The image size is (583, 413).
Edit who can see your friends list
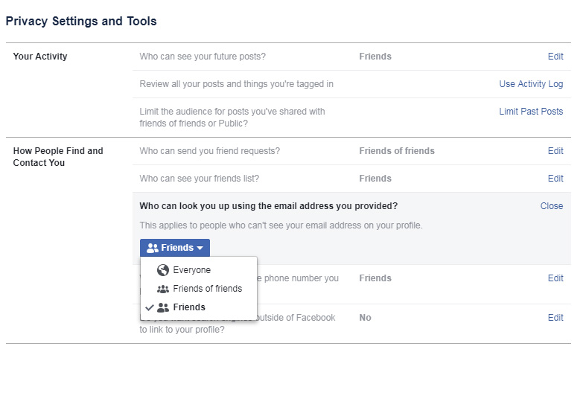click(555, 179)
